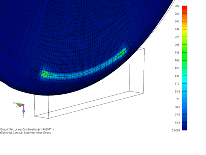Click the 'Output Set: Linear Combination' text
The width and height of the screenshot is (206, 155).
click(19, 129)
